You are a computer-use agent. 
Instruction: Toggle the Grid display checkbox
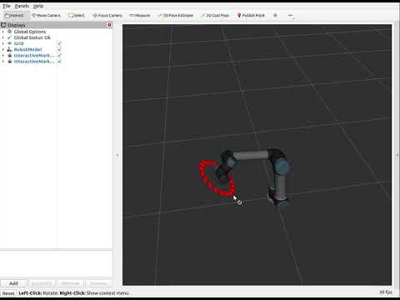(59, 43)
